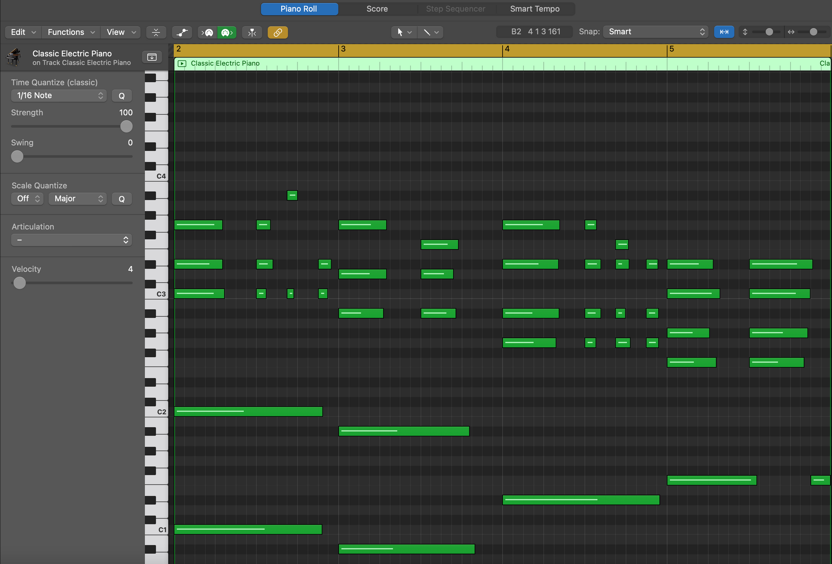Toggle the Catch Playhead button

click(x=252, y=32)
